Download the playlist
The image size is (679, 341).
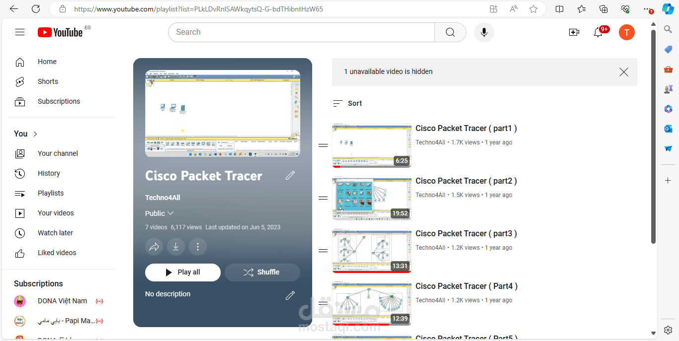176,247
